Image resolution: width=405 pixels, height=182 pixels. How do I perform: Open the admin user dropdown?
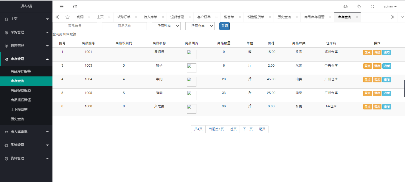[x=390, y=7]
